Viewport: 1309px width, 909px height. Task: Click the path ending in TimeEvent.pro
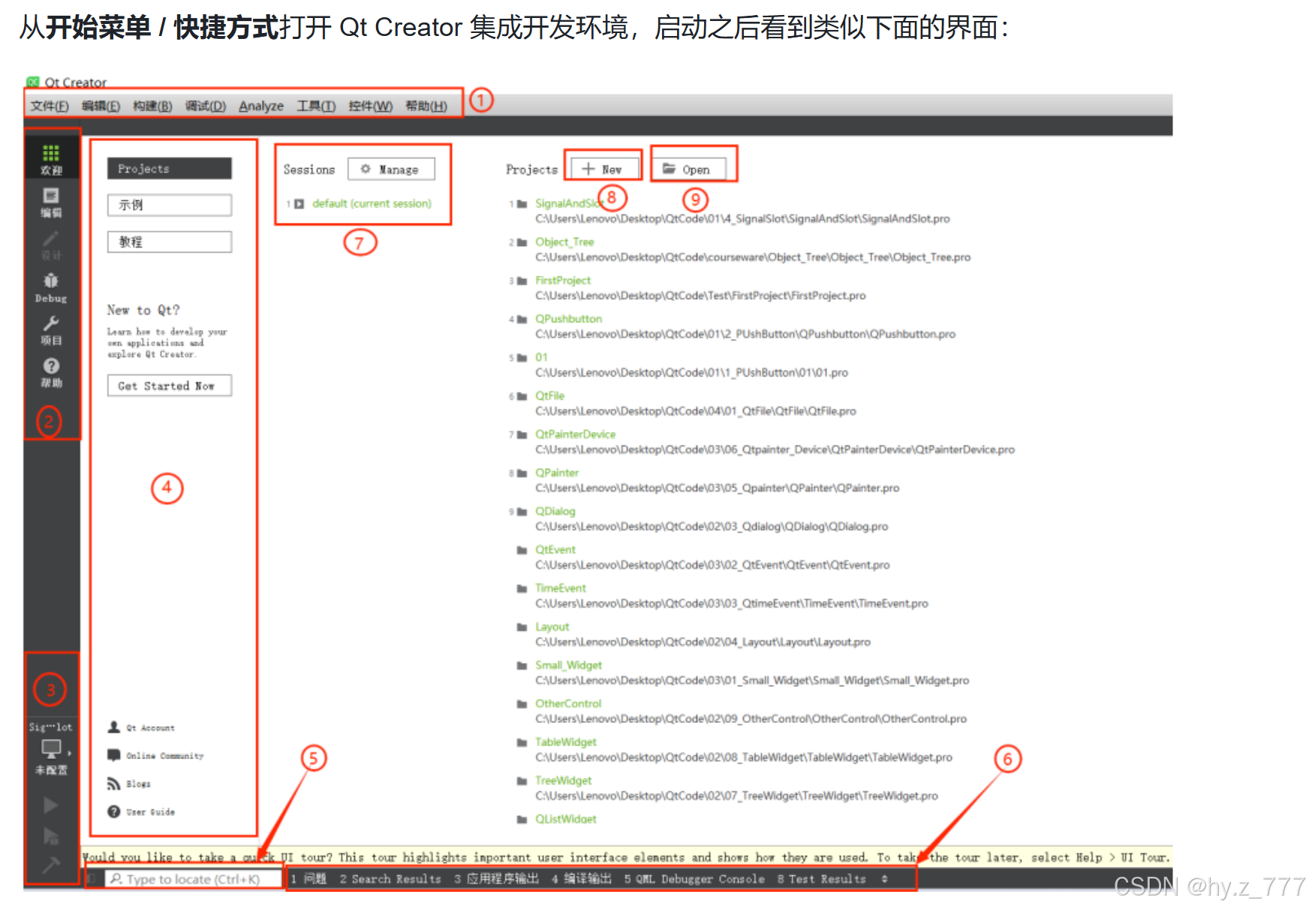coord(732,603)
